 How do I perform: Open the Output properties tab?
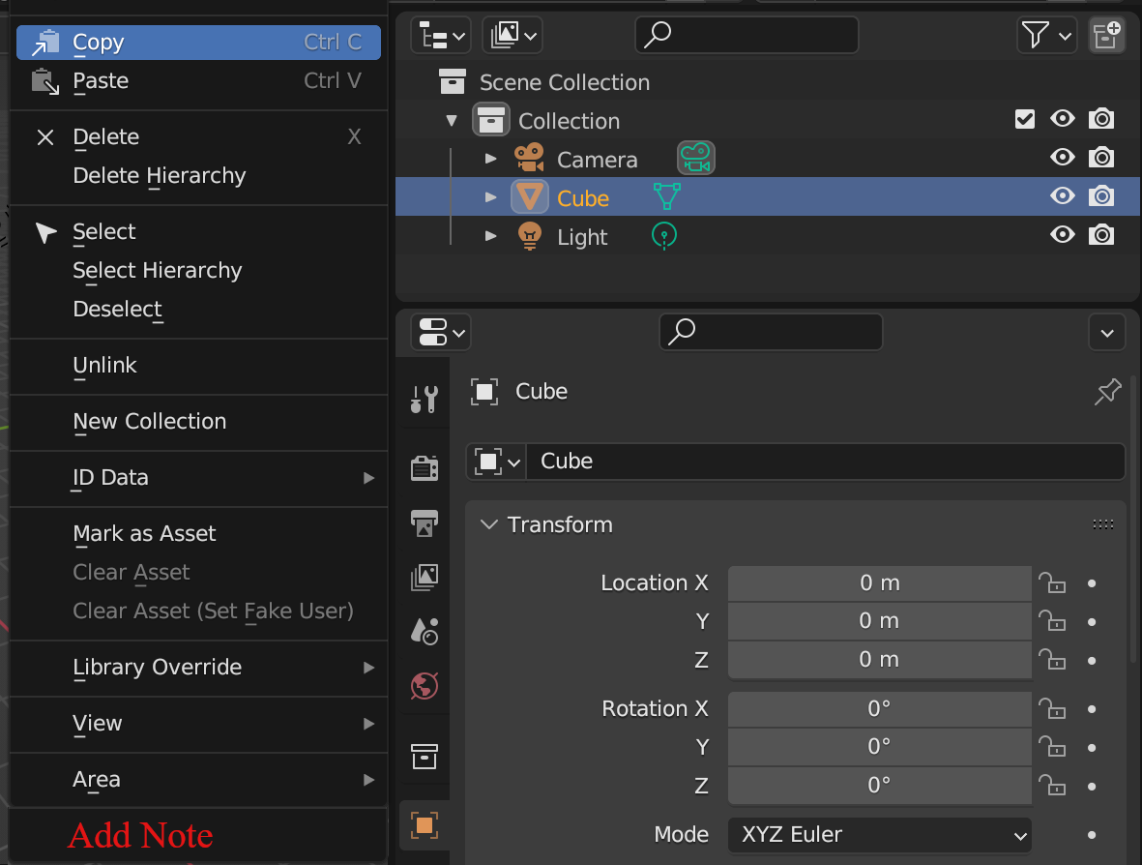[x=424, y=522]
